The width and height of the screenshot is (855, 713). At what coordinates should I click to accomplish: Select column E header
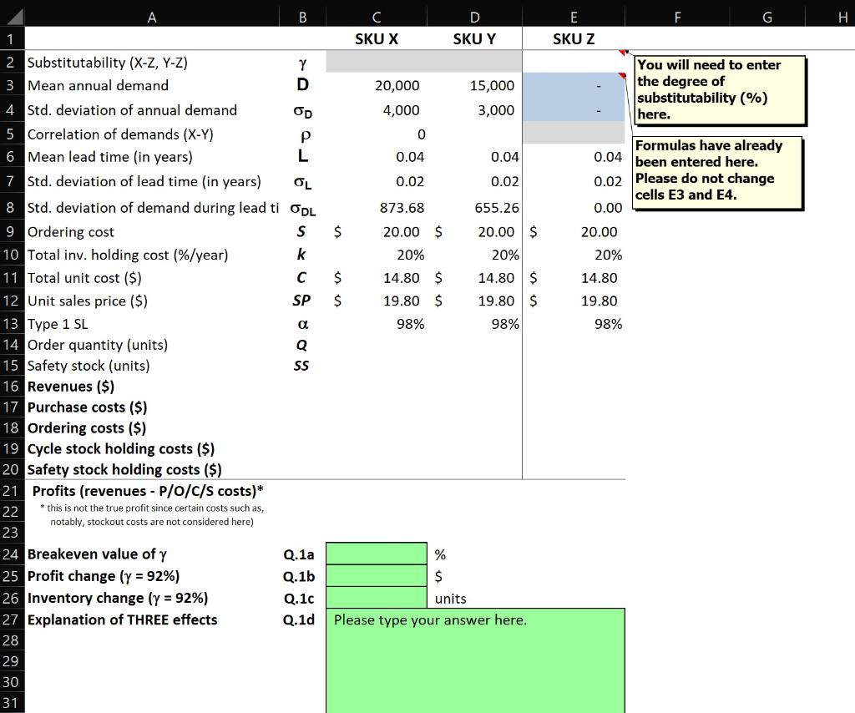tap(573, 15)
